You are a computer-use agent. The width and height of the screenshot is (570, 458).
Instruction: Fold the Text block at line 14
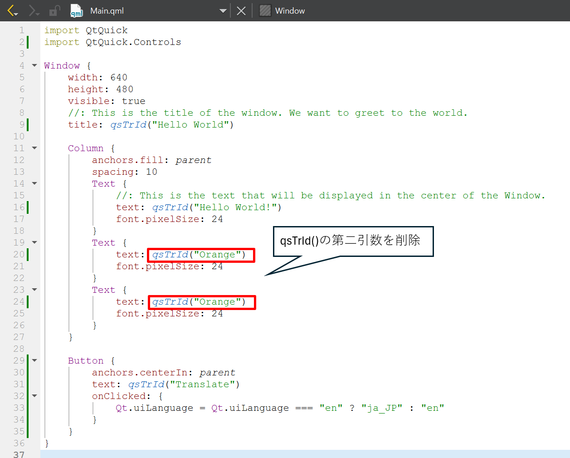34,183
